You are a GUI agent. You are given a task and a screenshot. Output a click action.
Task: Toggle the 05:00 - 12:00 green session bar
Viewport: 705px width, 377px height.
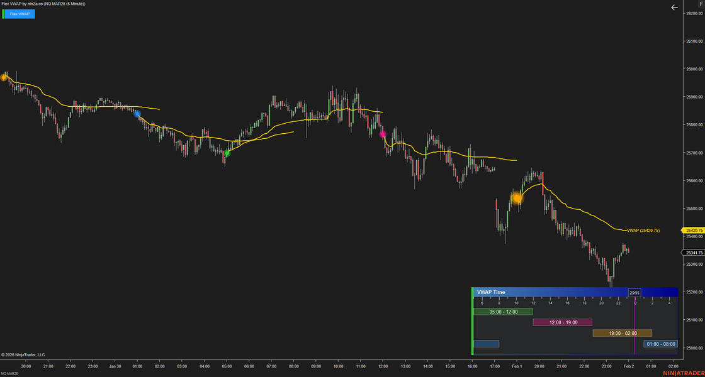pos(503,312)
